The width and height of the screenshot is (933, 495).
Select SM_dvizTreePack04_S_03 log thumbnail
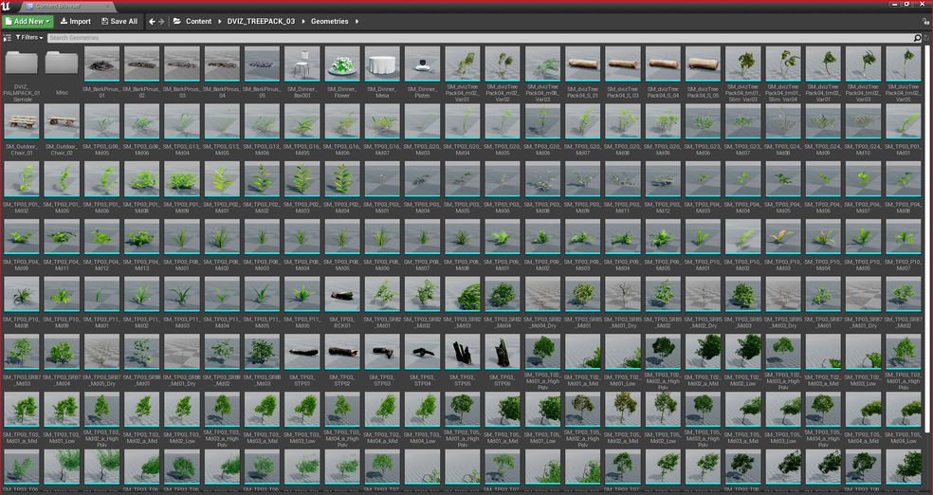(622, 64)
